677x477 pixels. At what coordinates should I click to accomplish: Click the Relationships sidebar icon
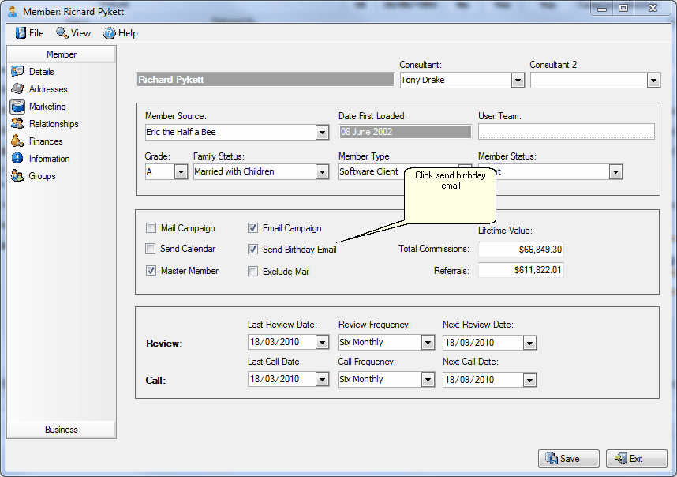click(x=17, y=123)
